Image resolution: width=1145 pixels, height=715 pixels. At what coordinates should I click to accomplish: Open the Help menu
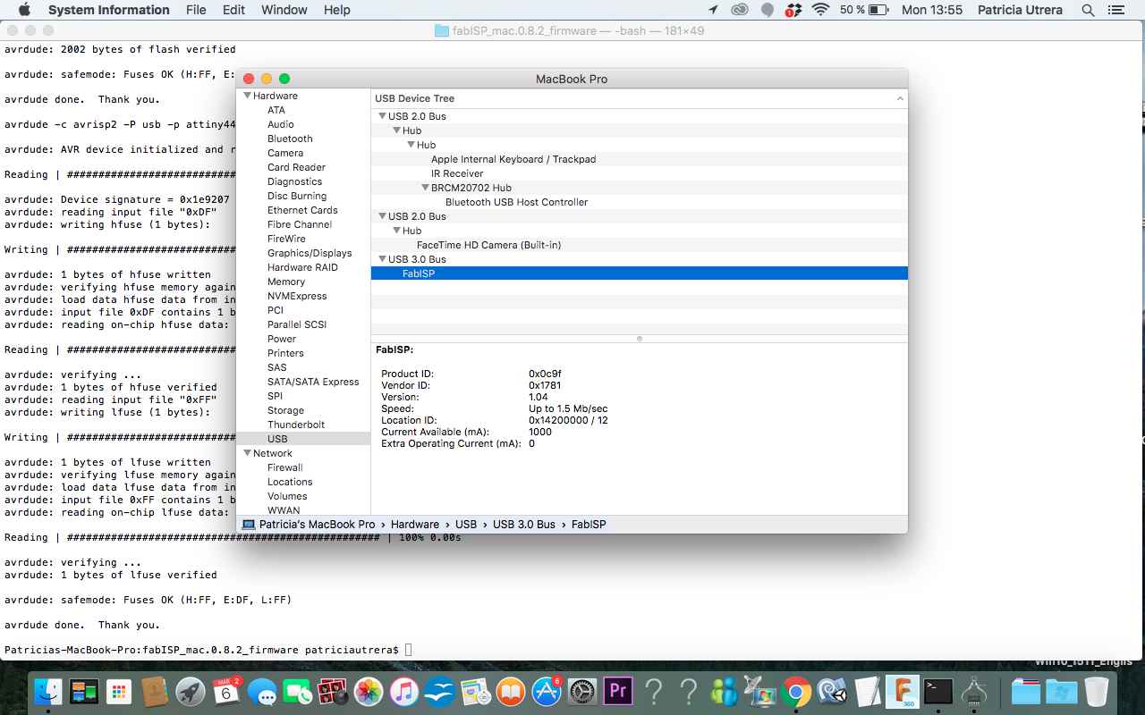click(336, 10)
